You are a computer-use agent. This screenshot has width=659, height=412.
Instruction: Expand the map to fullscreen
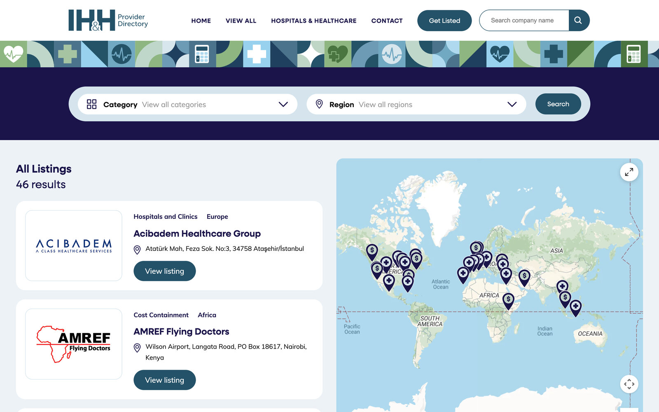click(629, 172)
